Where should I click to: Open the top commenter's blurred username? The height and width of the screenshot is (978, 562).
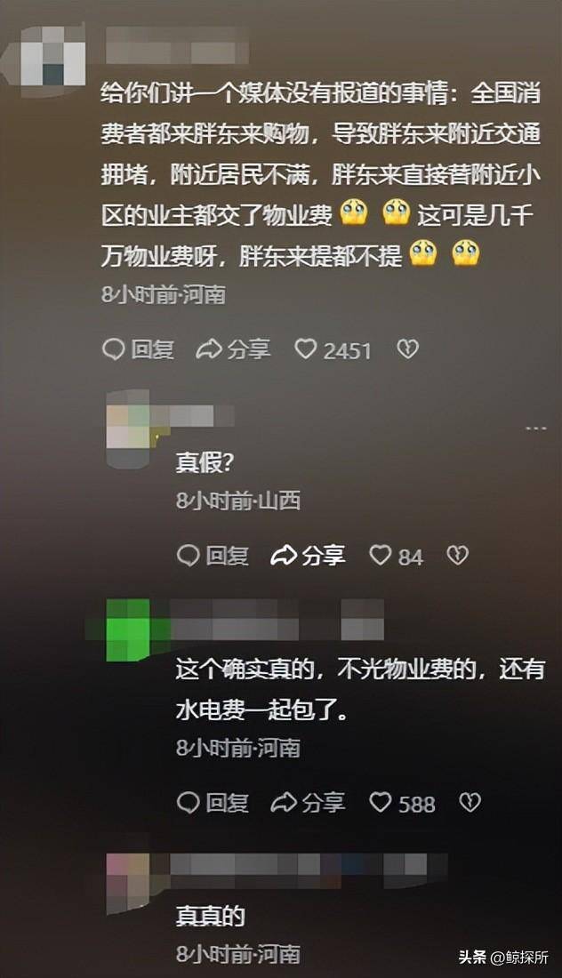click(177, 49)
